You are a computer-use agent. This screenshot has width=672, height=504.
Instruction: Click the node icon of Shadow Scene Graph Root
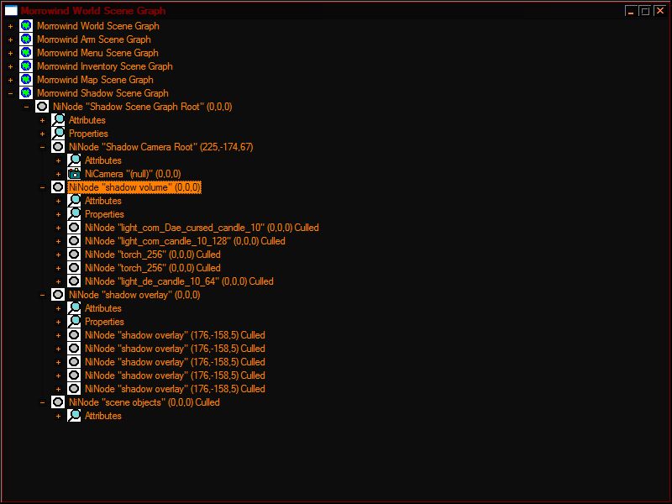click(42, 107)
